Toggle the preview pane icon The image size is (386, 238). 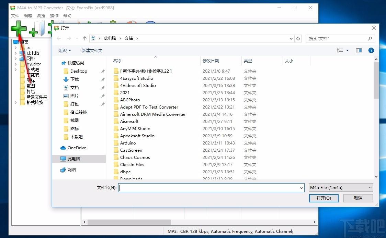359,50
